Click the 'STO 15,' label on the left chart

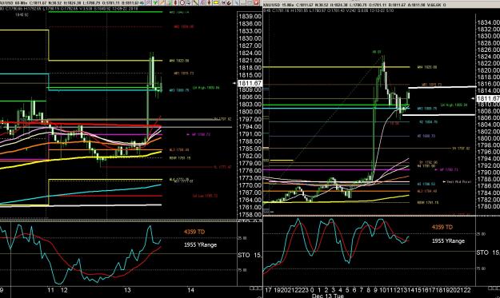(250, 255)
